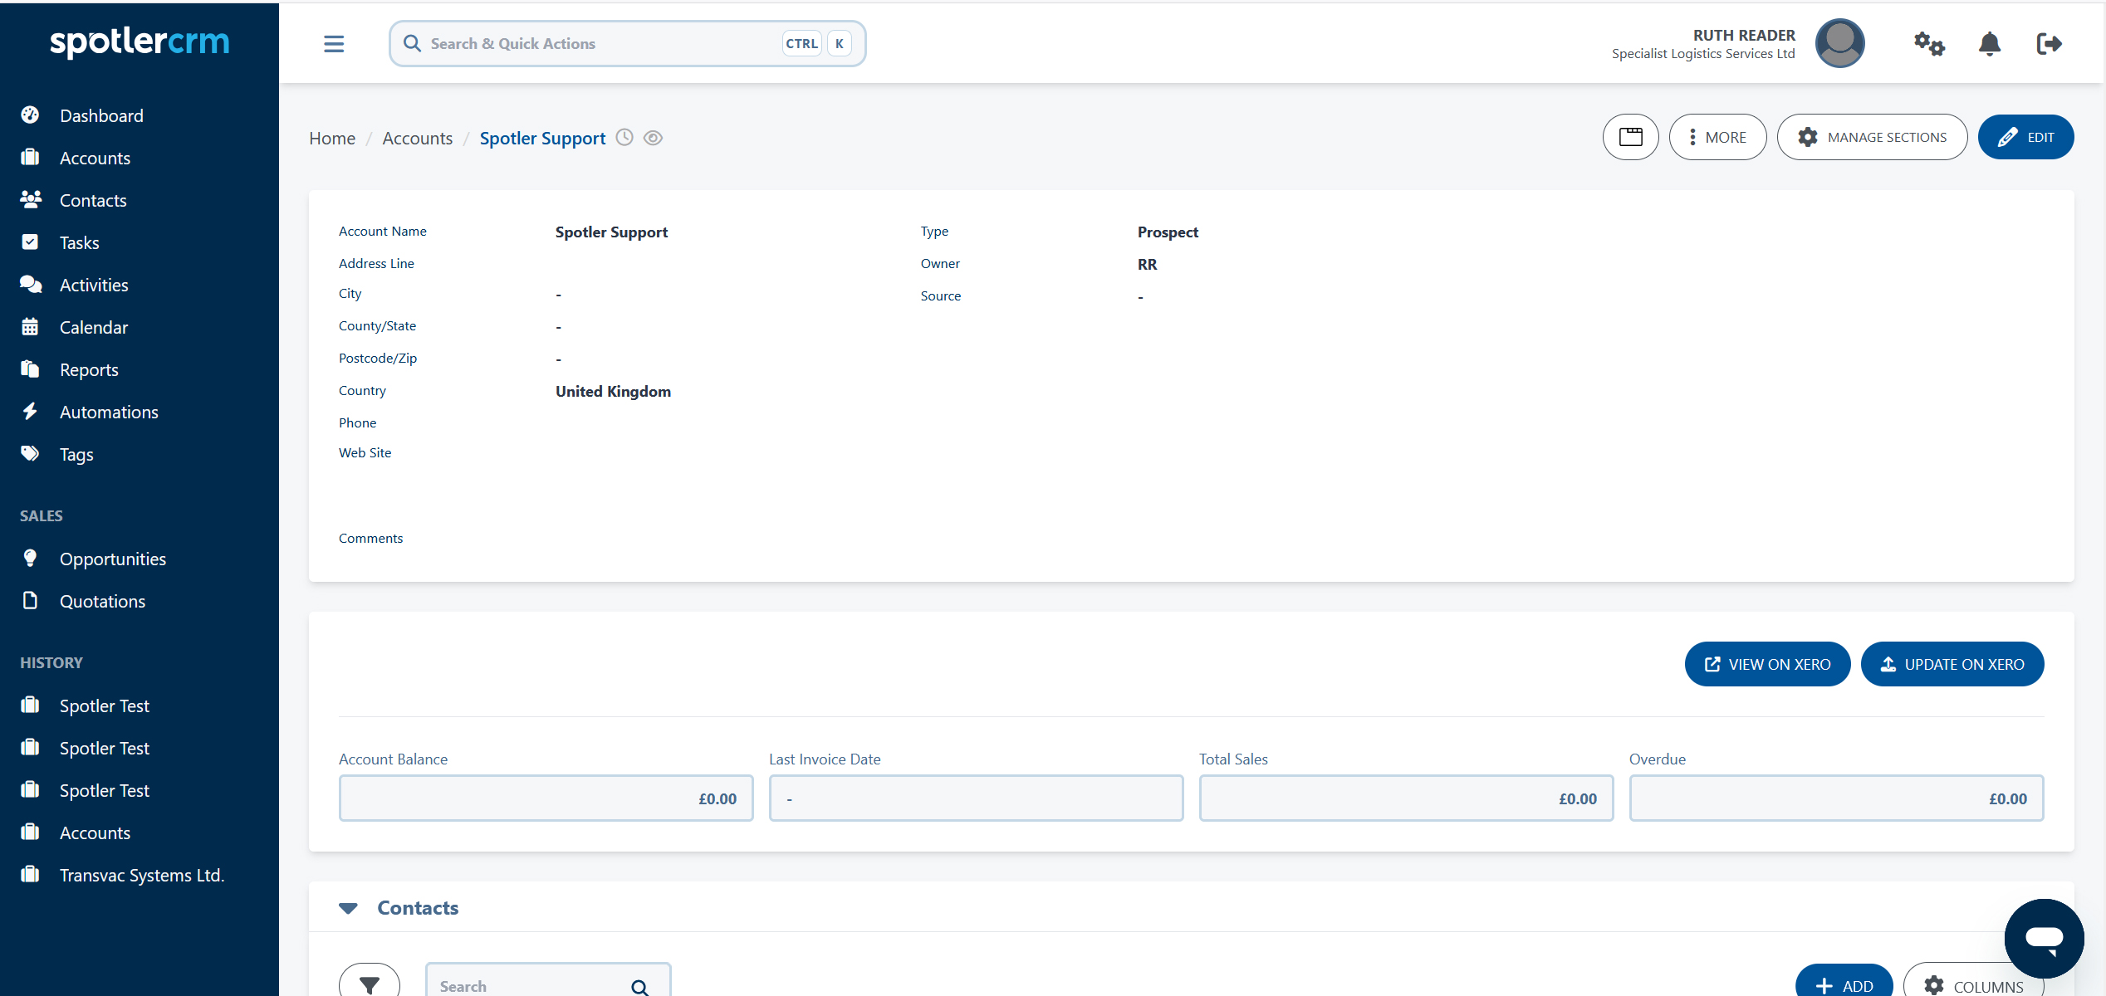Click the spotlercrm logo
The image size is (2106, 996).
140,41
